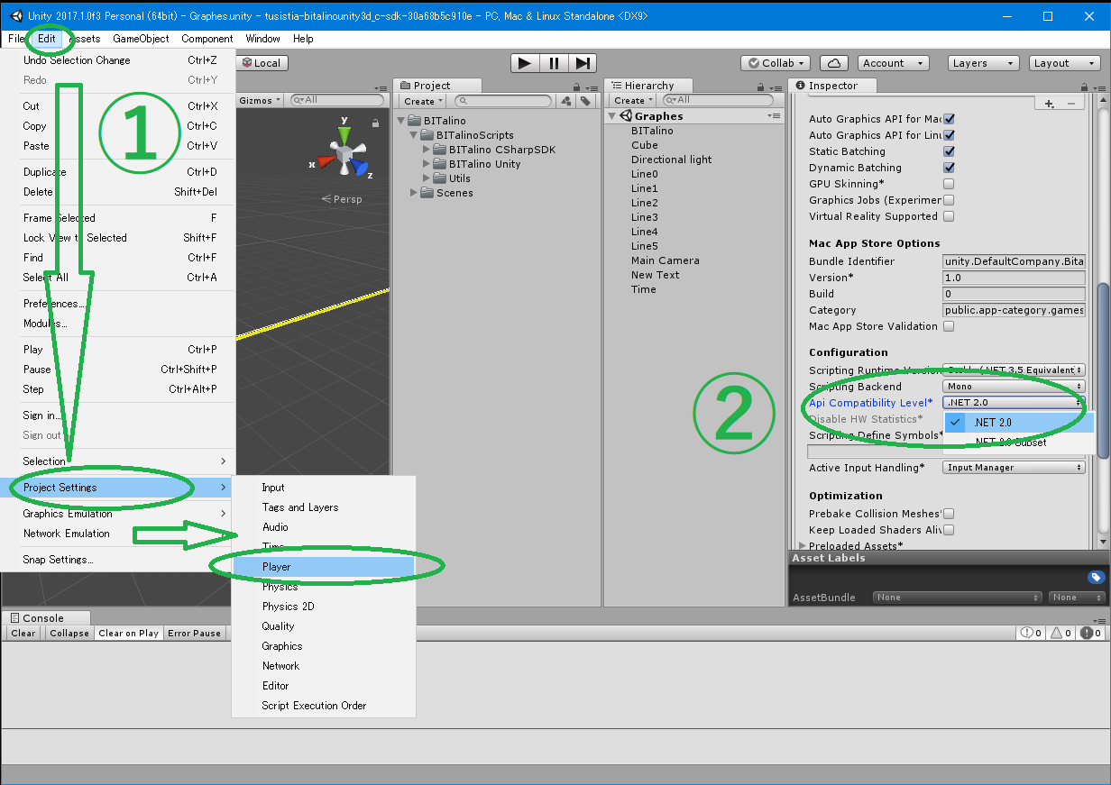Open the Gizmos dropdown in the scene view
Viewport: 1111px width, 785px height.
[260, 101]
